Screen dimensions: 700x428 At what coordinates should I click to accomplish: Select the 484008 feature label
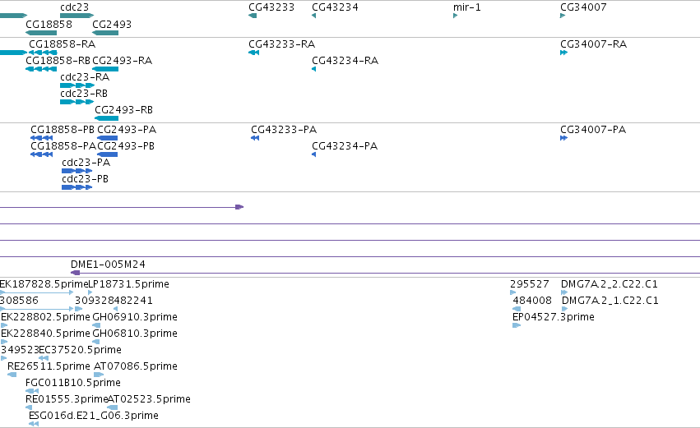532,301
